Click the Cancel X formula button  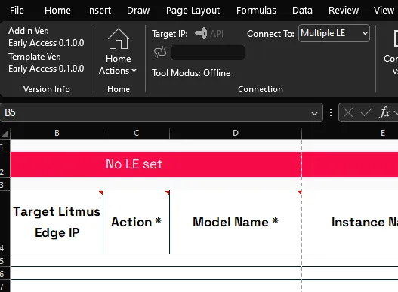coord(347,112)
